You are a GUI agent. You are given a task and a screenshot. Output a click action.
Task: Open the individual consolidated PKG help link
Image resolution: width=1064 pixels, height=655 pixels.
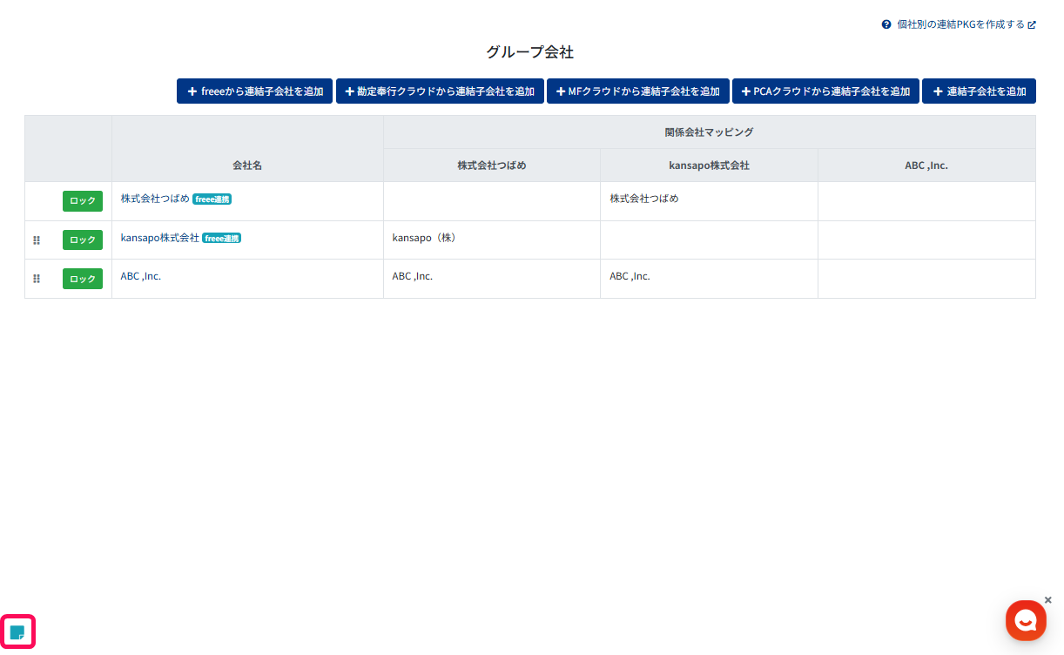[x=966, y=24]
